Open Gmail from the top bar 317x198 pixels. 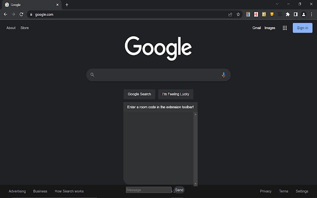point(257,28)
